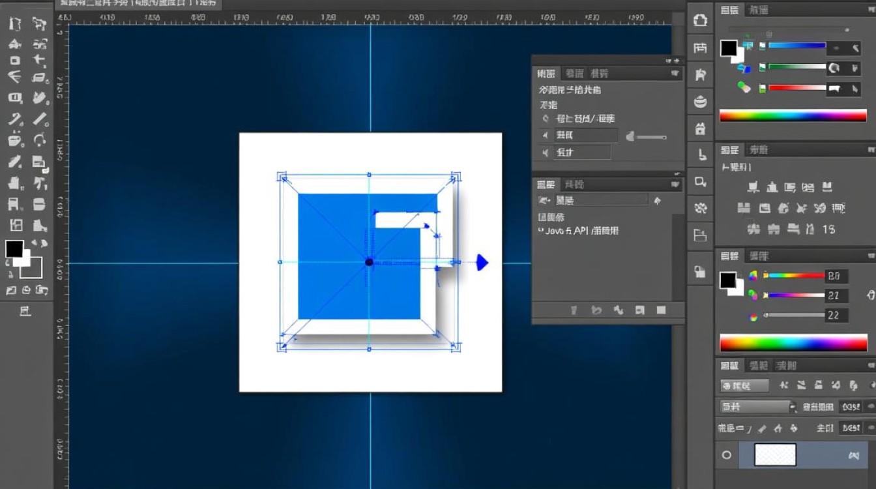Click the "15" icon in the adjustments grid
Viewport: 876px width, 489px height.
coord(828,230)
